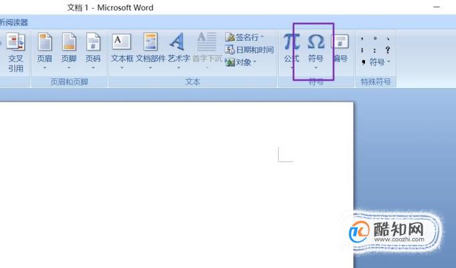Insert the colon special symbol
This screenshot has width=456, height=268.
375,50
